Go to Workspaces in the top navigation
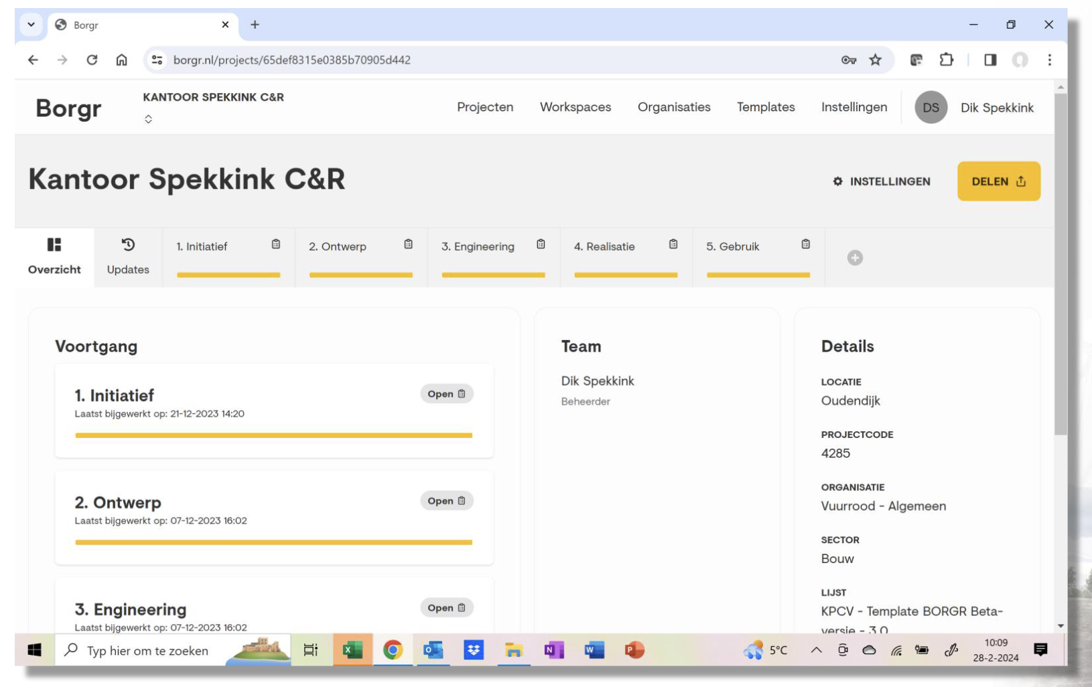Image resolution: width=1092 pixels, height=687 pixels. tap(575, 107)
